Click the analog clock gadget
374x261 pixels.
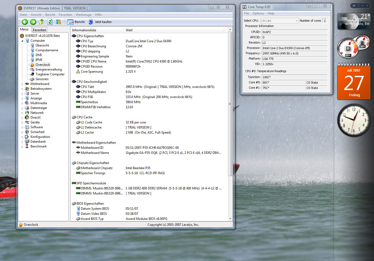click(x=354, y=120)
